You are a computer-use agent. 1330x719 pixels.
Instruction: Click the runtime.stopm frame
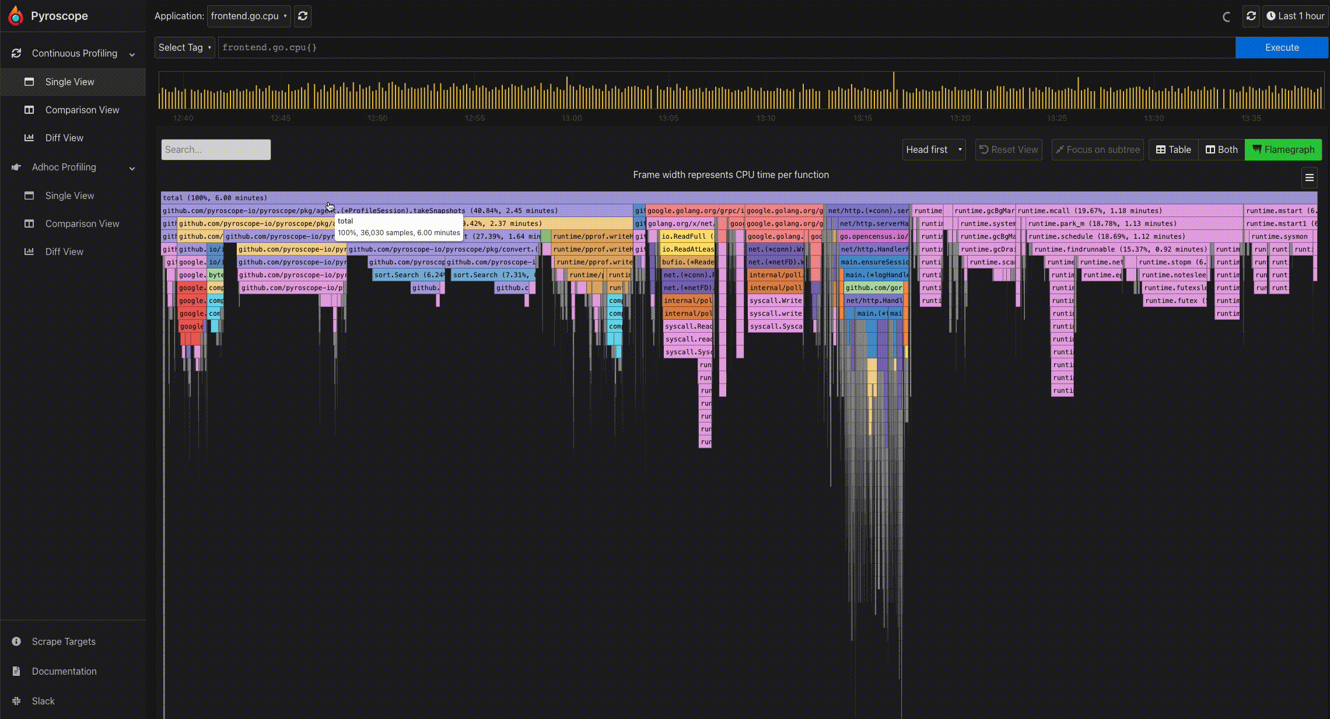tap(1172, 262)
